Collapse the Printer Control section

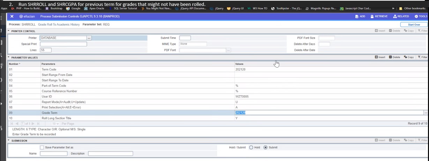point(9,31)
